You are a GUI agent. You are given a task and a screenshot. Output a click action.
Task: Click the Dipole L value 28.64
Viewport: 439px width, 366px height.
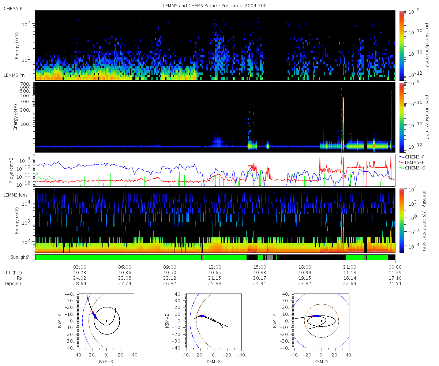click(80, 284)
